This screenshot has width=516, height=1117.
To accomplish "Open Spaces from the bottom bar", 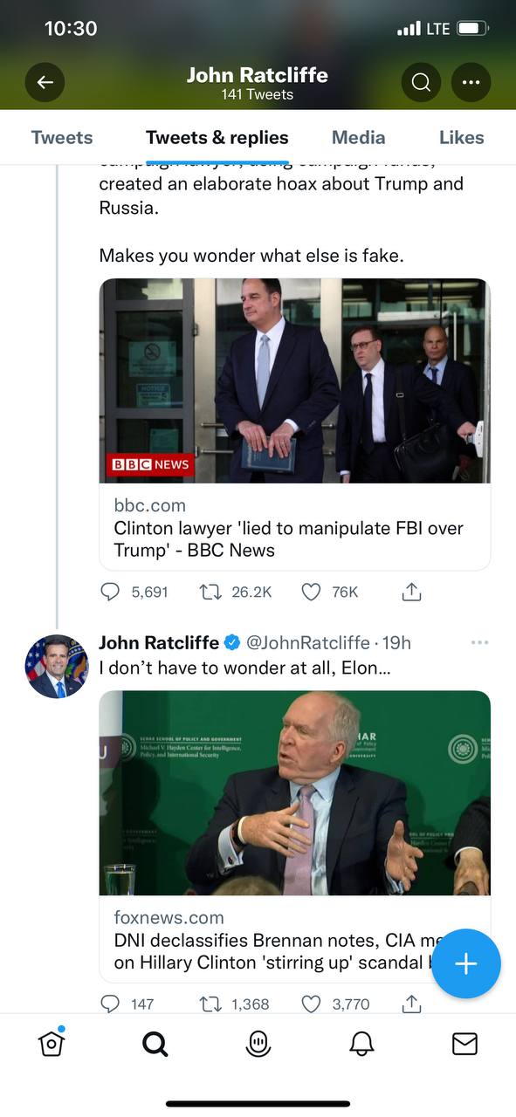I will pos(258,1044).
